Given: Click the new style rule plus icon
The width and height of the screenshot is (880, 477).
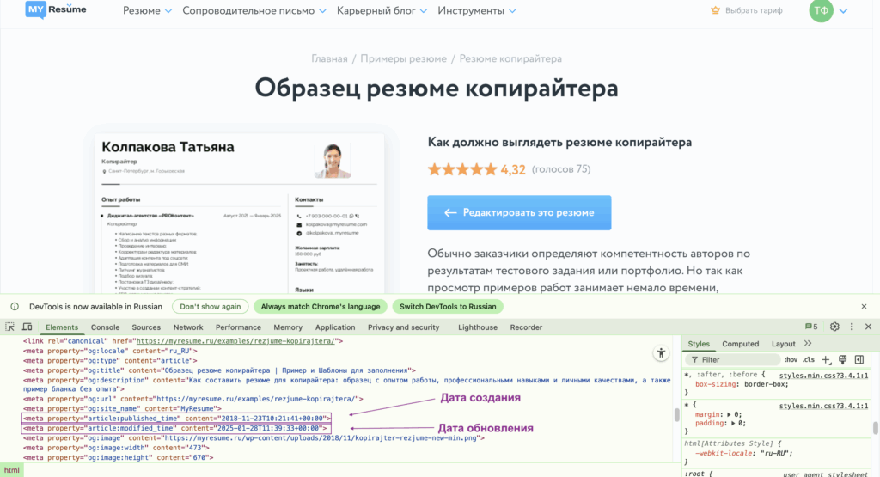Looking at the screenshot, I should [x=826, y=360].
